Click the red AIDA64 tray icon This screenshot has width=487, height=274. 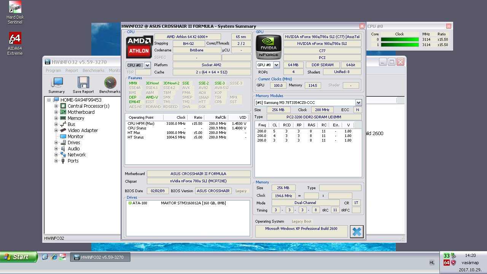[447, 263]
